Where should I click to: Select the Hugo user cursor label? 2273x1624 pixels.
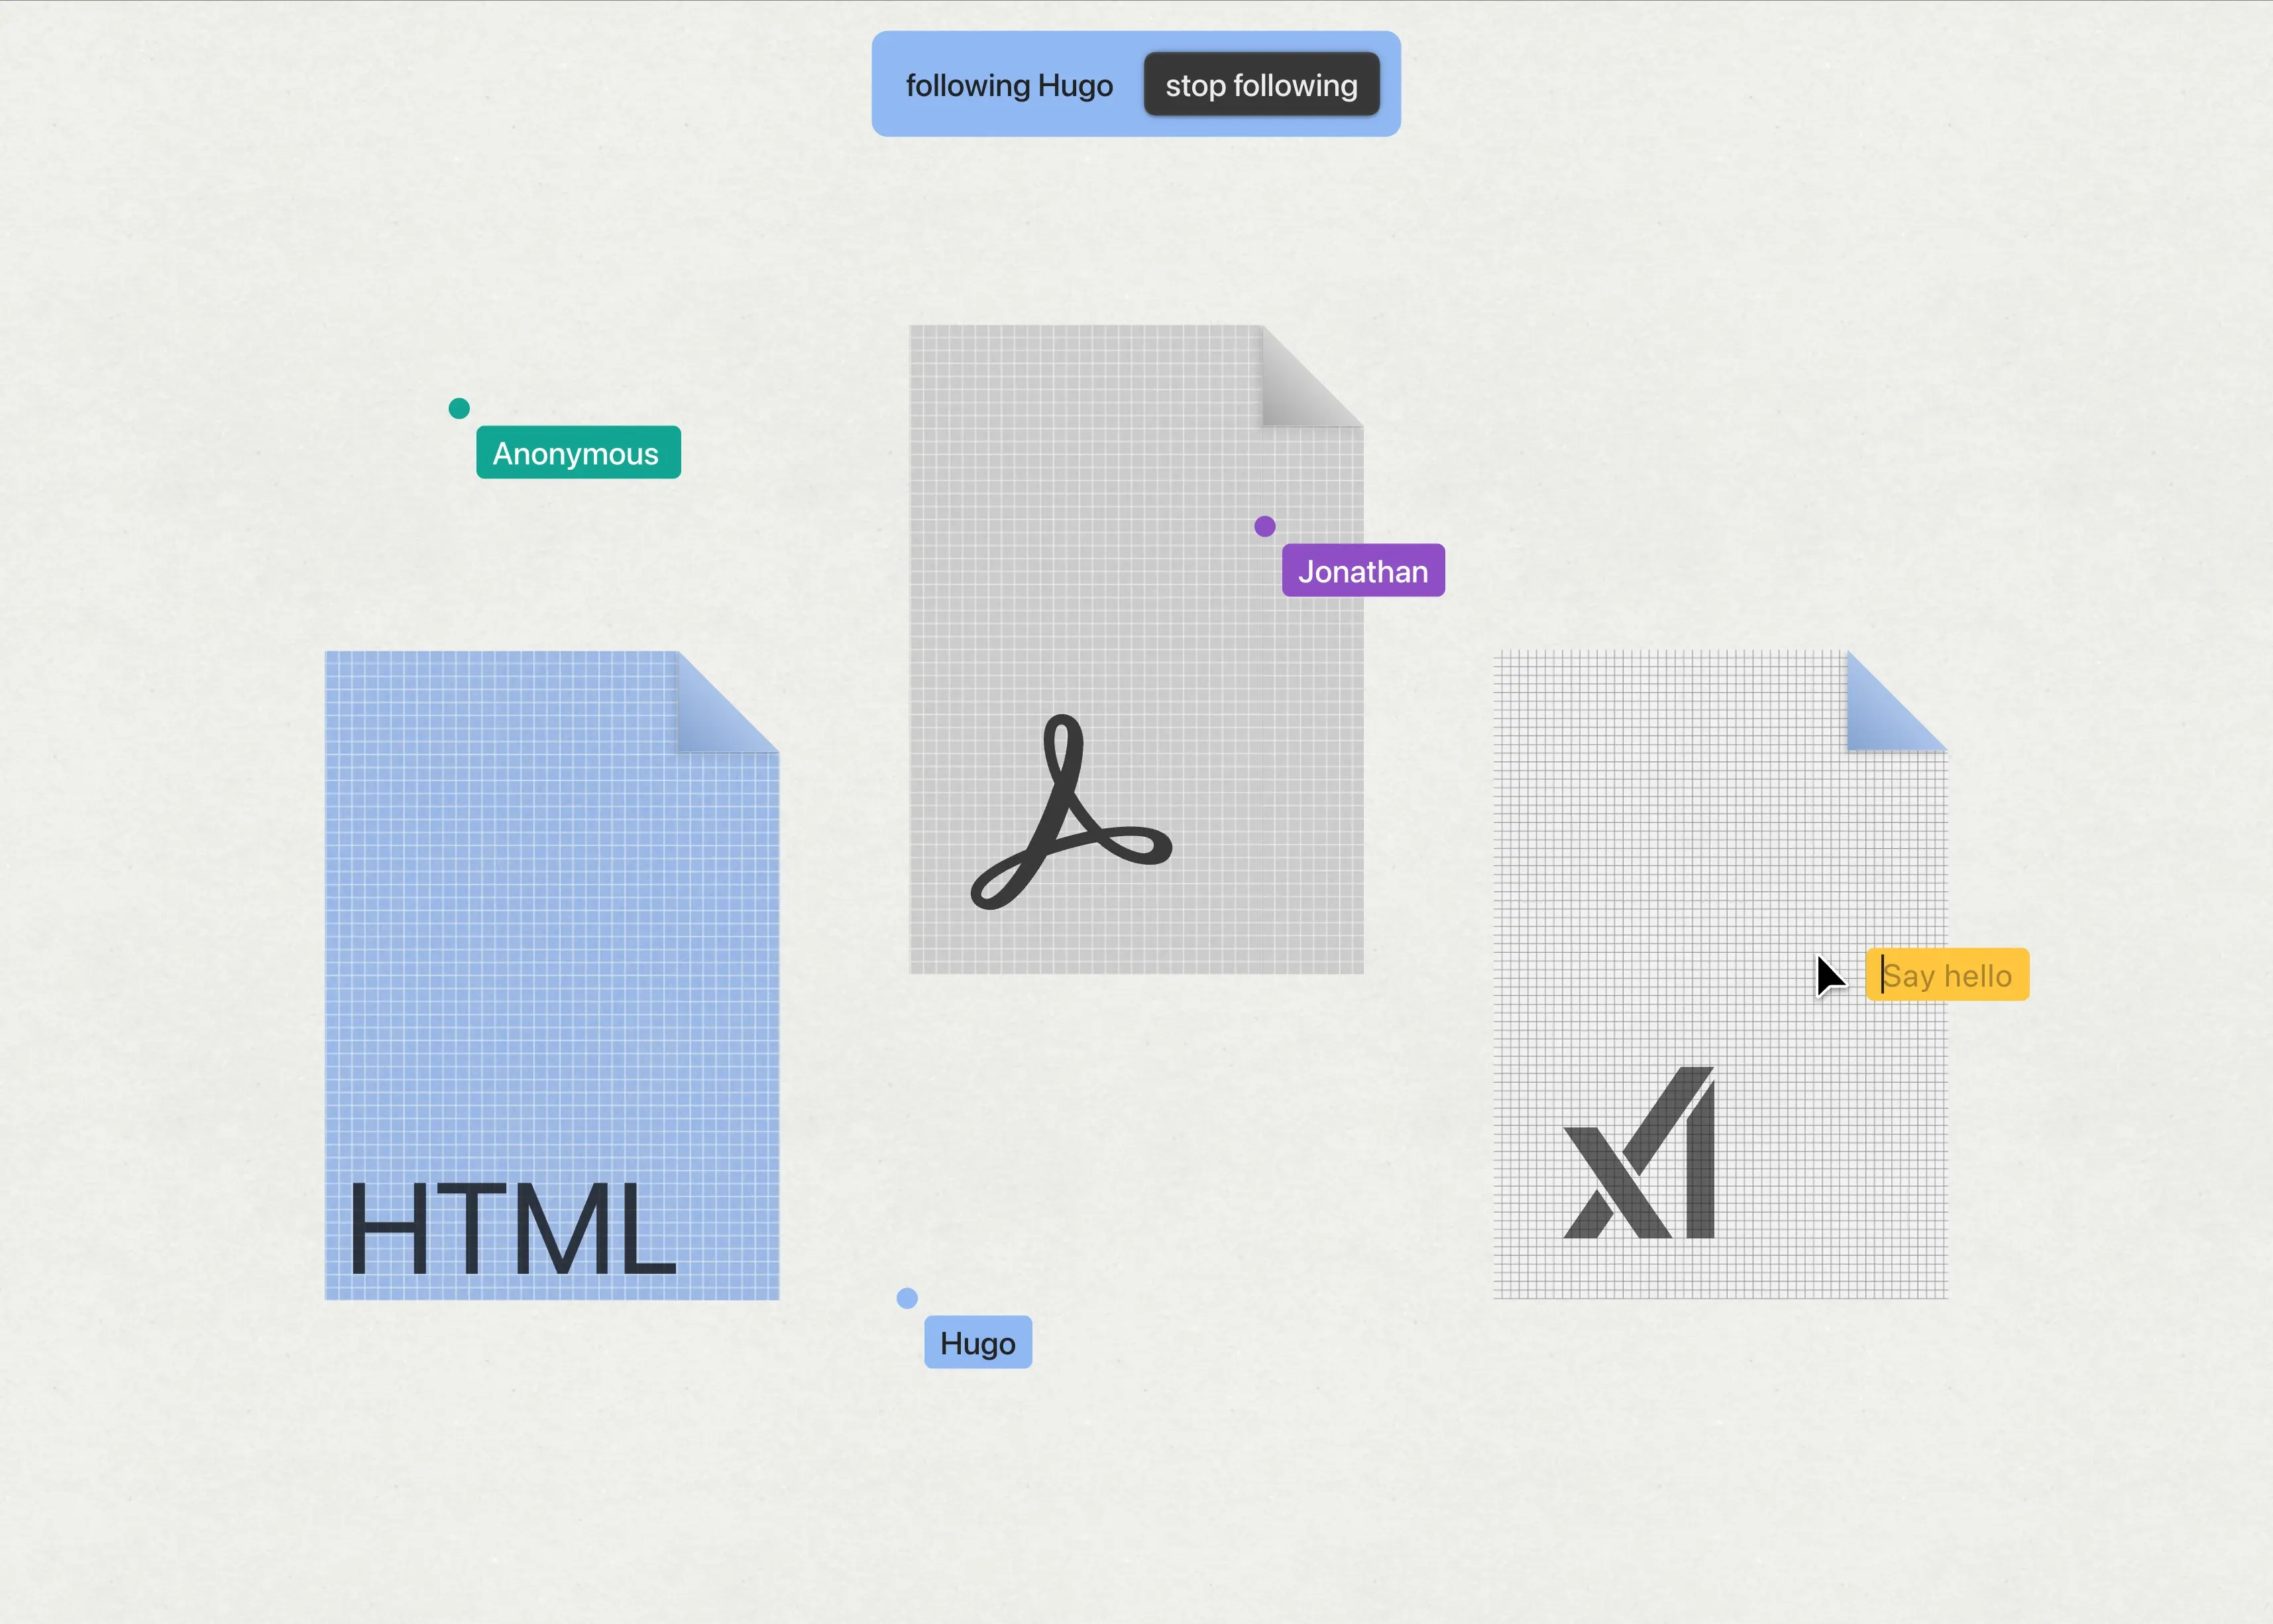(x=978, y=1342)
